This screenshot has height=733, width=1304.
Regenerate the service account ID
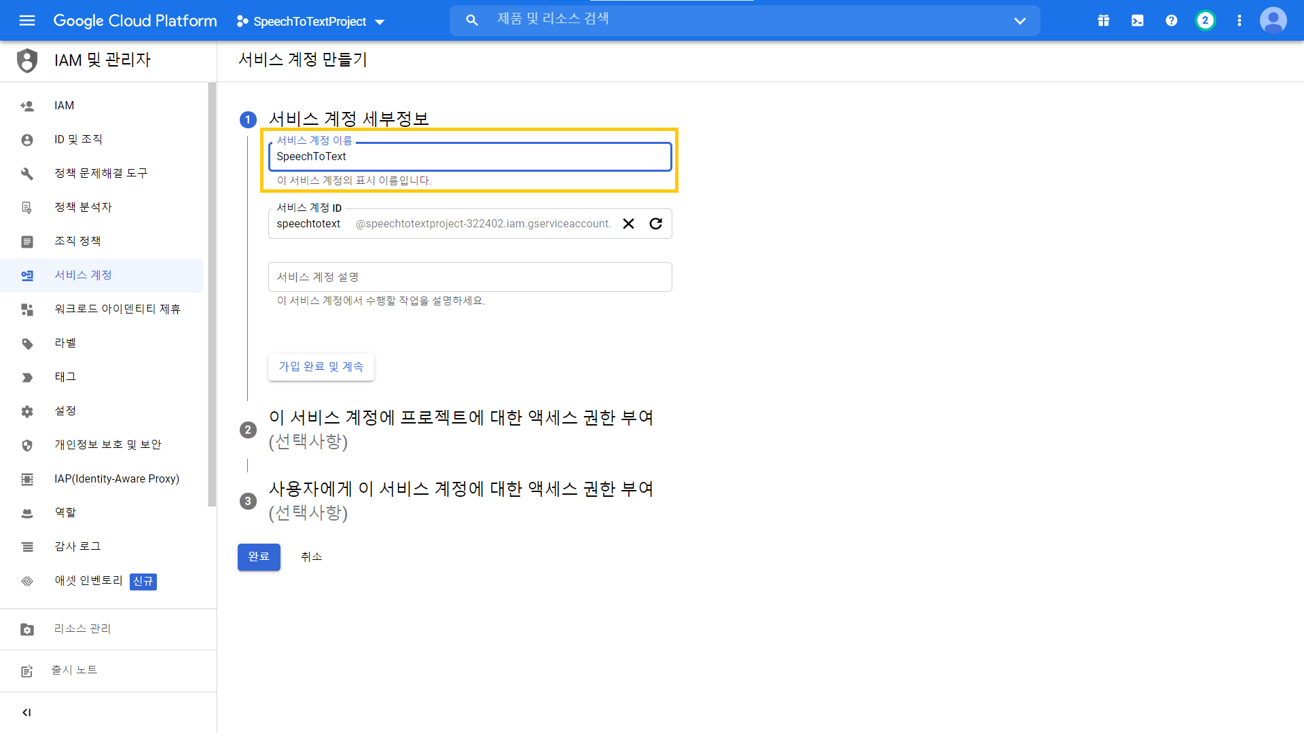[x=655, y=224]
